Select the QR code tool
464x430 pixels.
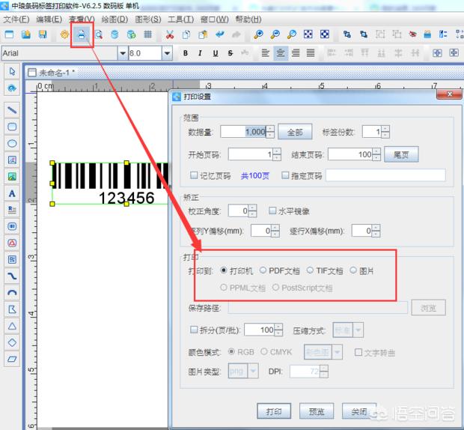[x=12, y=260]
